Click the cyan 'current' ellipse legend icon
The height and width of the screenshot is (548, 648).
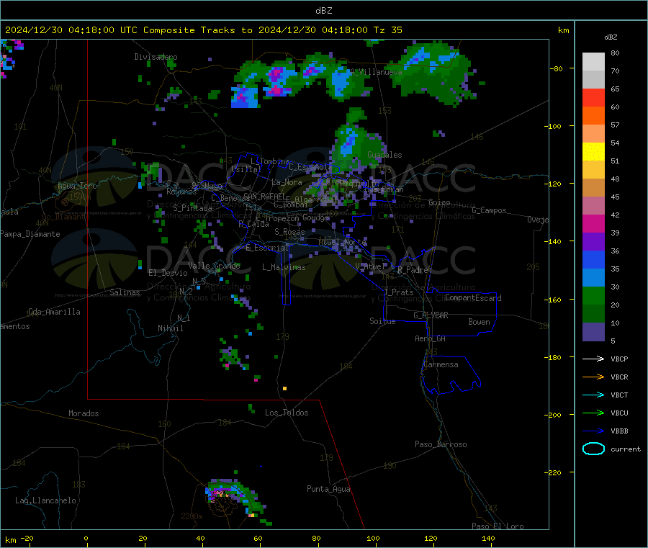coord(593,449)
